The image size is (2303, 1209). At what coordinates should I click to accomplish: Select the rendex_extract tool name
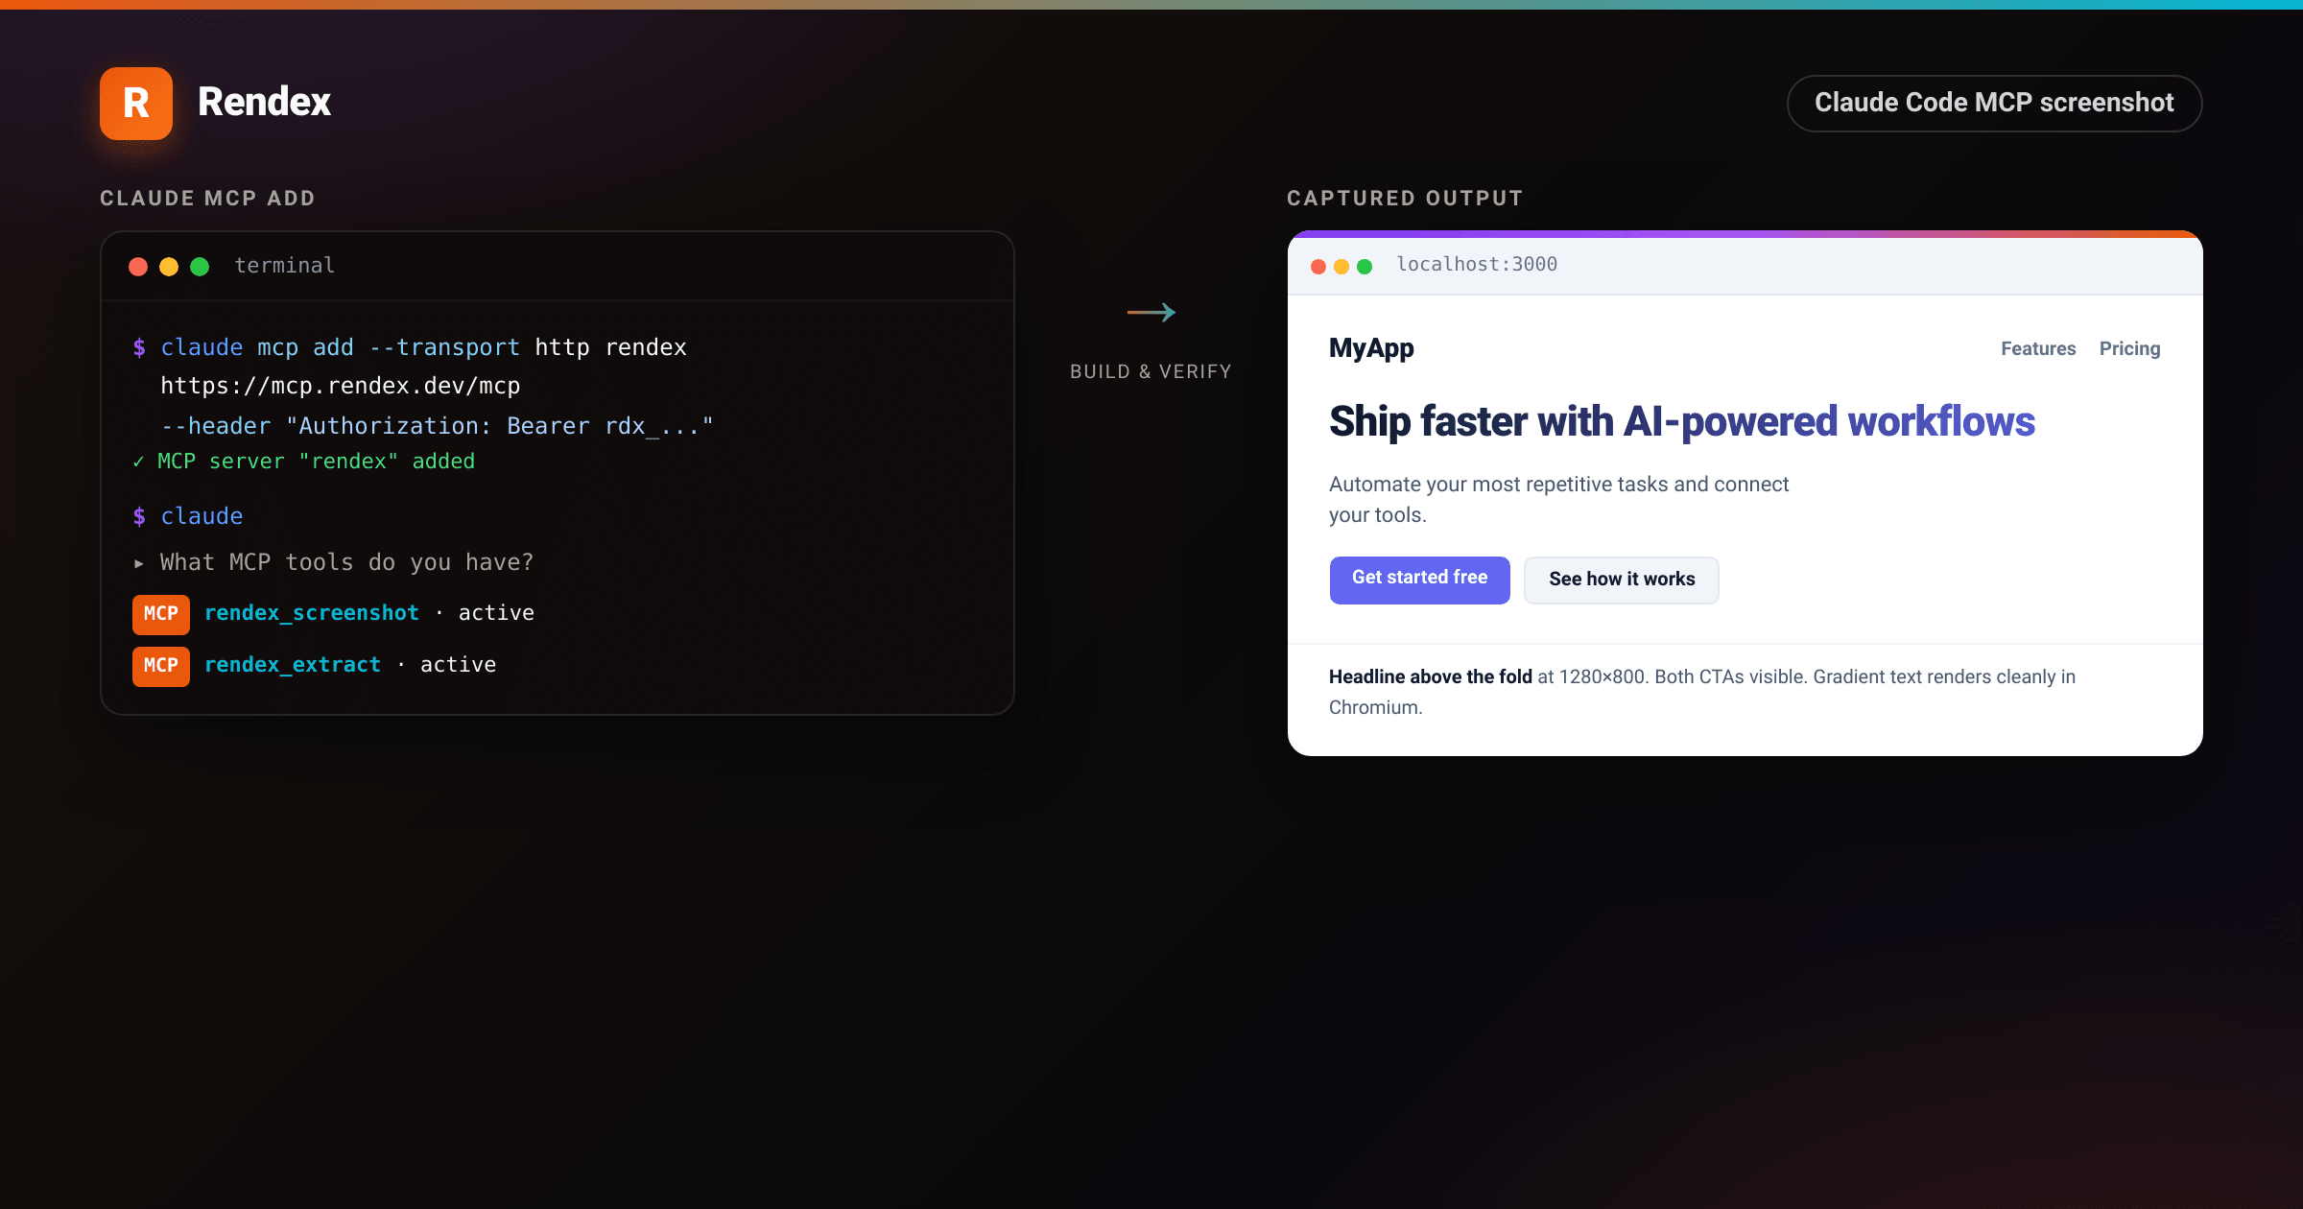click(x=293, y=665)
